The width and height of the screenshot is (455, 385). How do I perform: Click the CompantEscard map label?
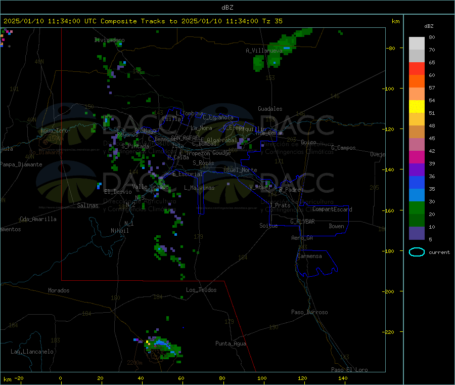(332, 209)
